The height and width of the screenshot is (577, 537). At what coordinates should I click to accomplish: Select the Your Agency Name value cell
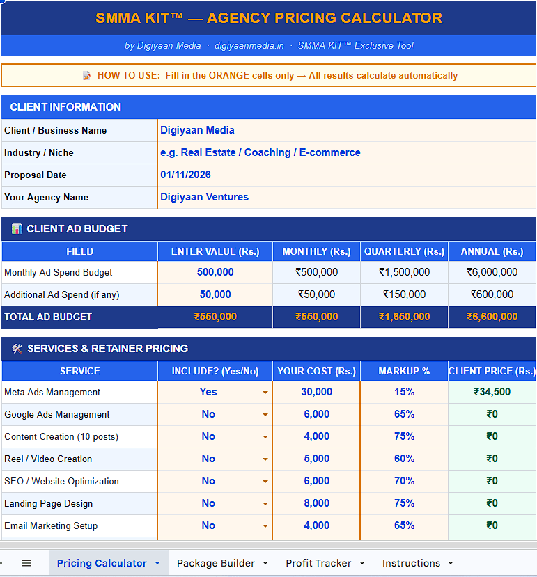pos(347,197)
